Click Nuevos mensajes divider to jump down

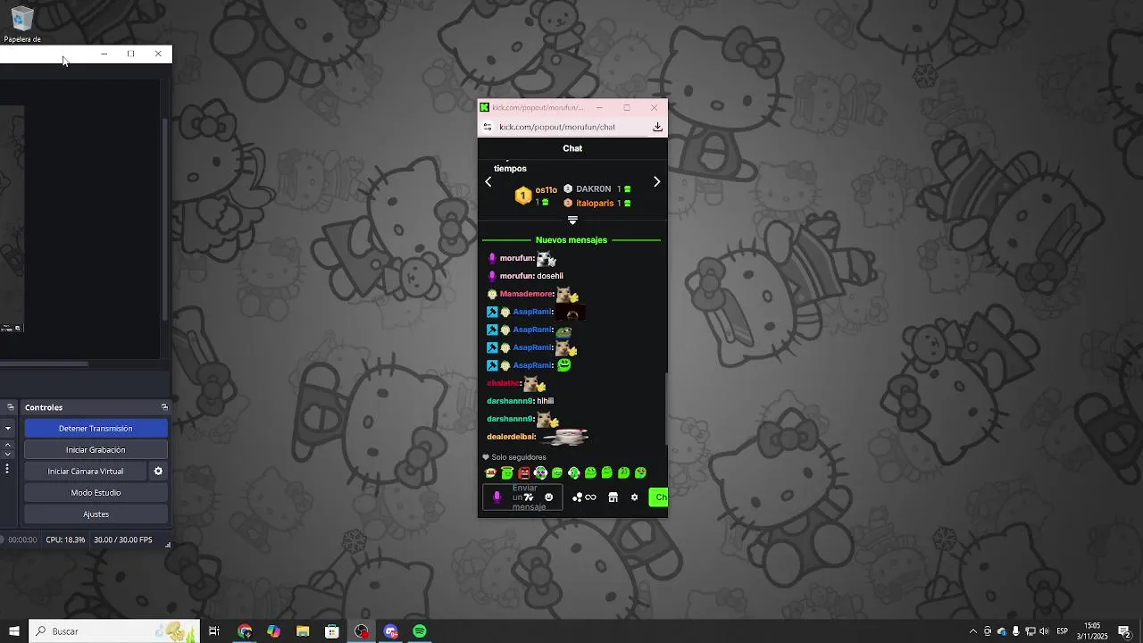[x=571, y=240]
